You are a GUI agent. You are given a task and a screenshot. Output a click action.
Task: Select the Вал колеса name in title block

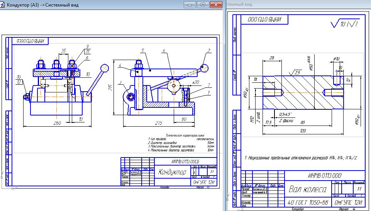tap(308, 189)
